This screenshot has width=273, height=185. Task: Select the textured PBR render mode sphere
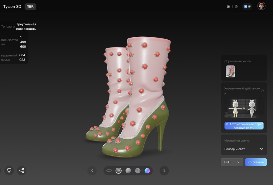pos(119,171)
